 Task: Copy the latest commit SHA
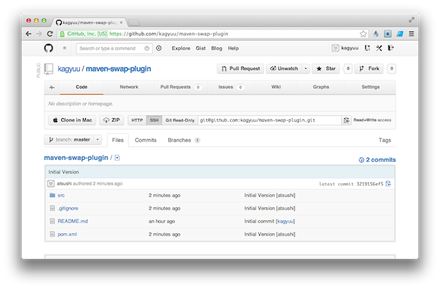pyautogui.click(x=388, y=184)
